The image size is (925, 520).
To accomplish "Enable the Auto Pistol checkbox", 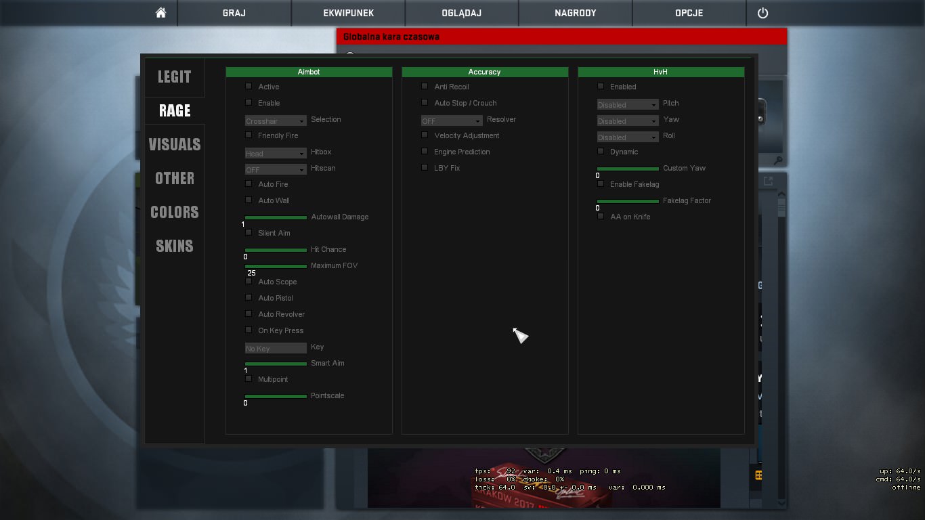I will (249, 297).
